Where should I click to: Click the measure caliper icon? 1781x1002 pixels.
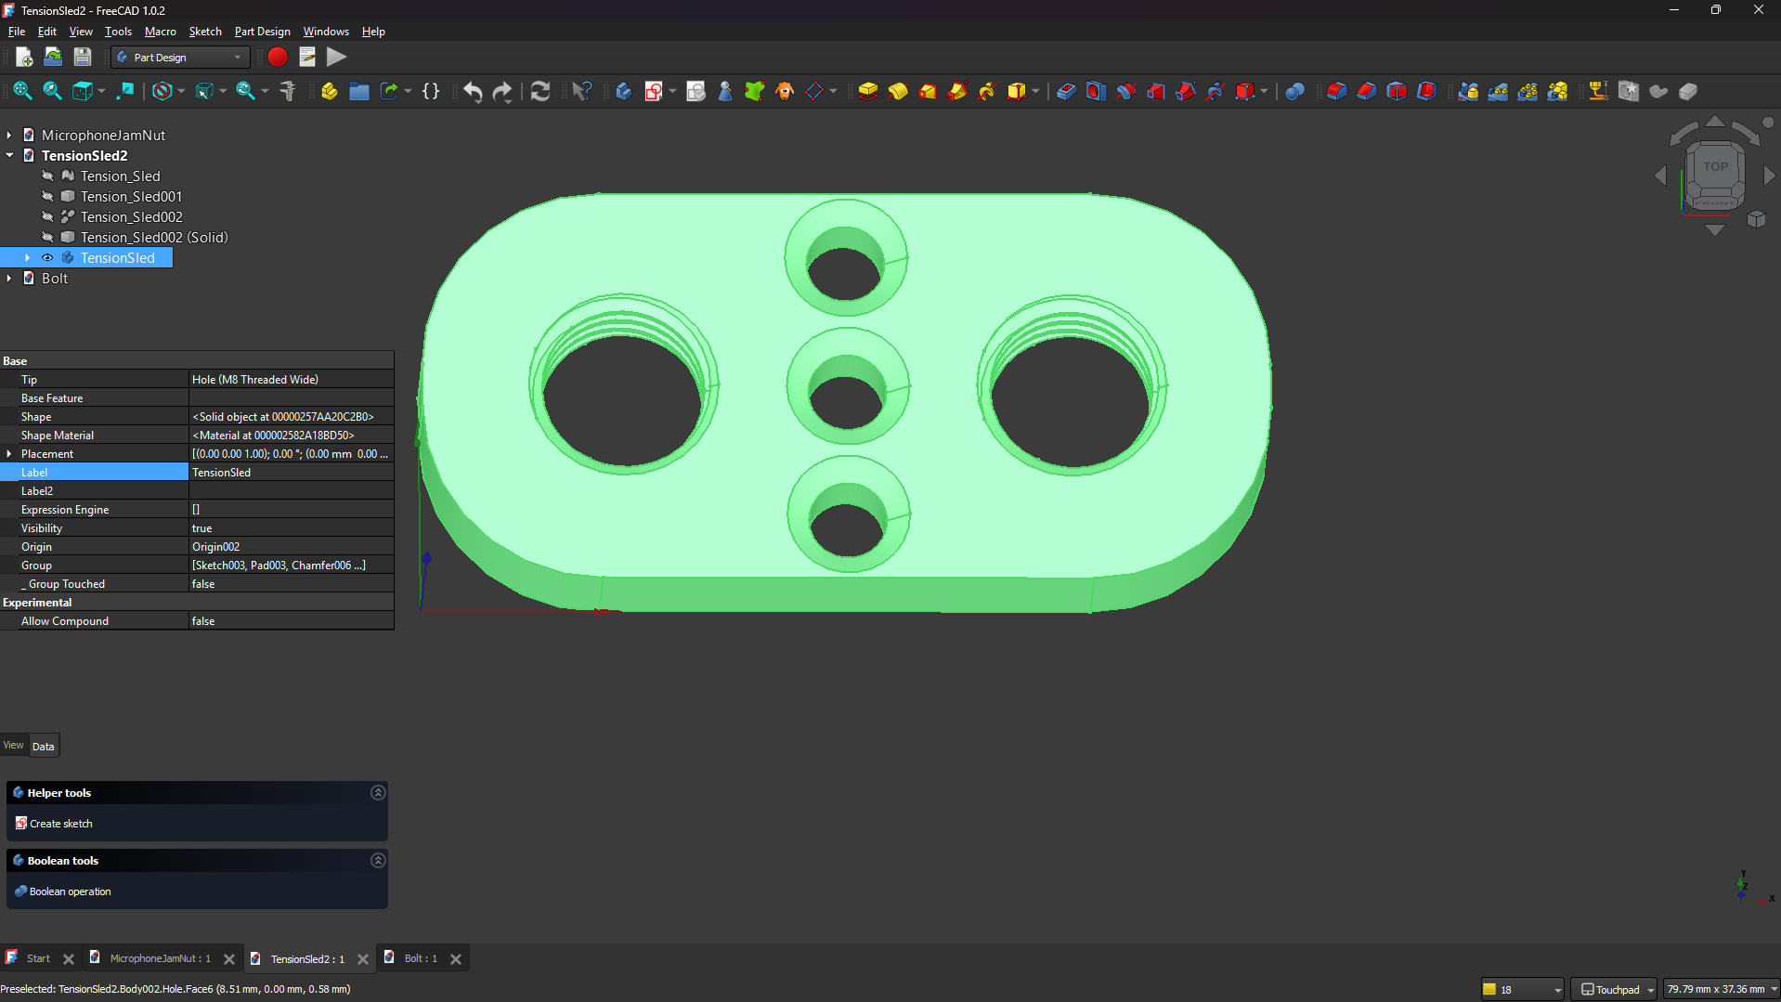(288, 91)
